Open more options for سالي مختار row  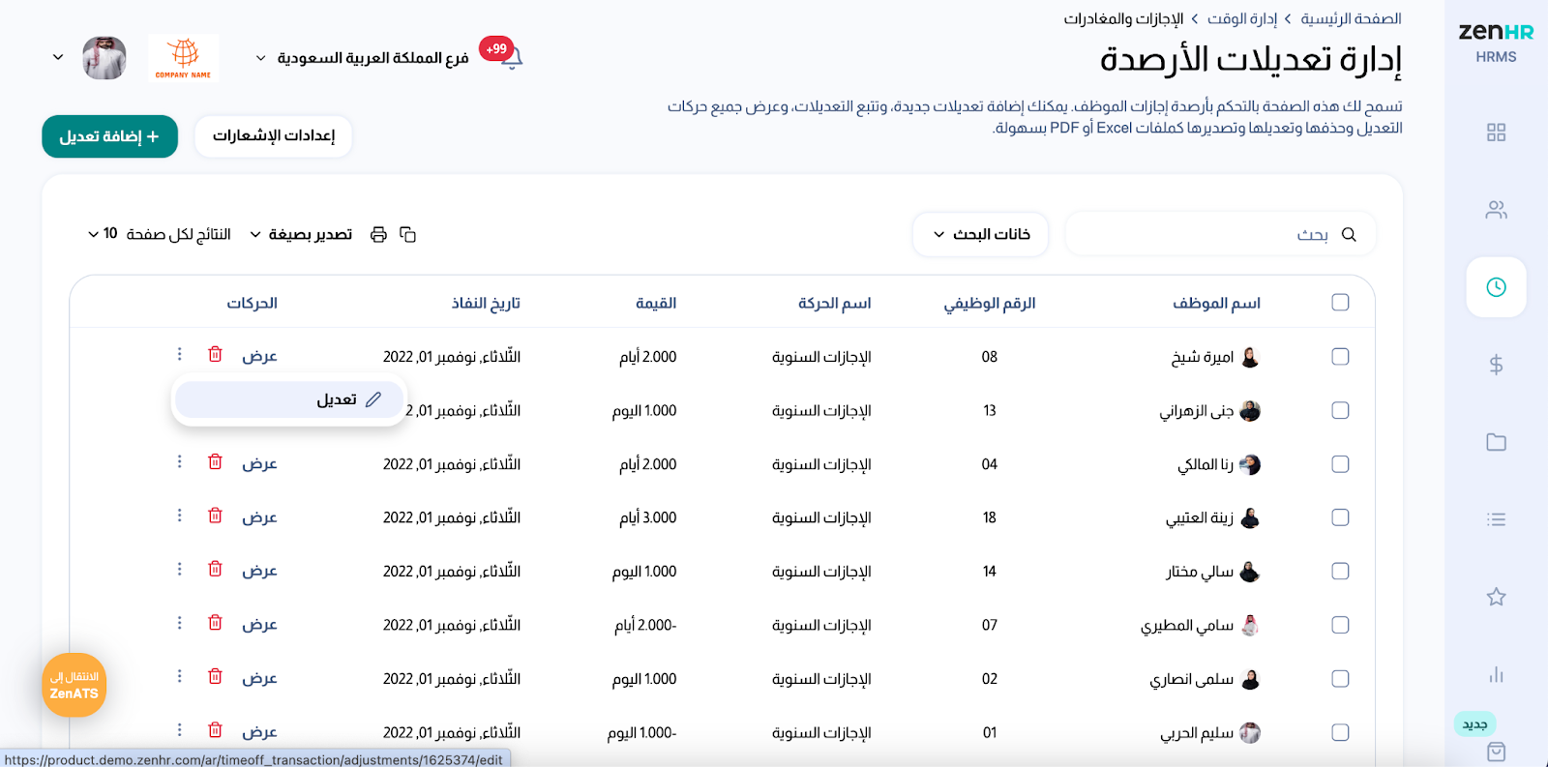[179, 569]
